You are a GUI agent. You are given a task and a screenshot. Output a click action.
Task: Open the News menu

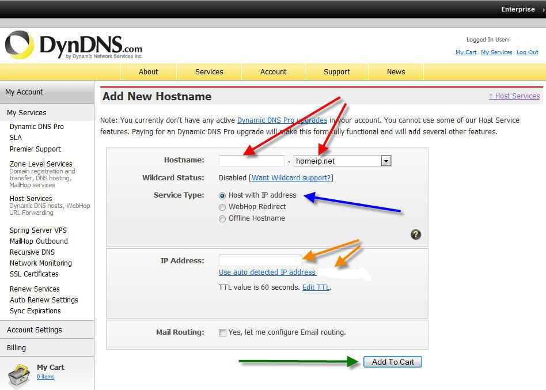[x=396, y=72]
